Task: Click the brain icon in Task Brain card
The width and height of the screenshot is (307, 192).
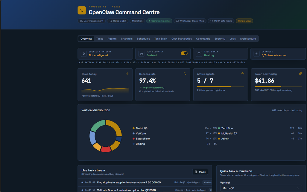Action: tap(199, 54)
